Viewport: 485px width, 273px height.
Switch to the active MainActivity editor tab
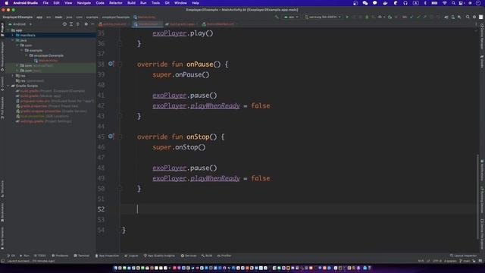[x=148, y=24]
